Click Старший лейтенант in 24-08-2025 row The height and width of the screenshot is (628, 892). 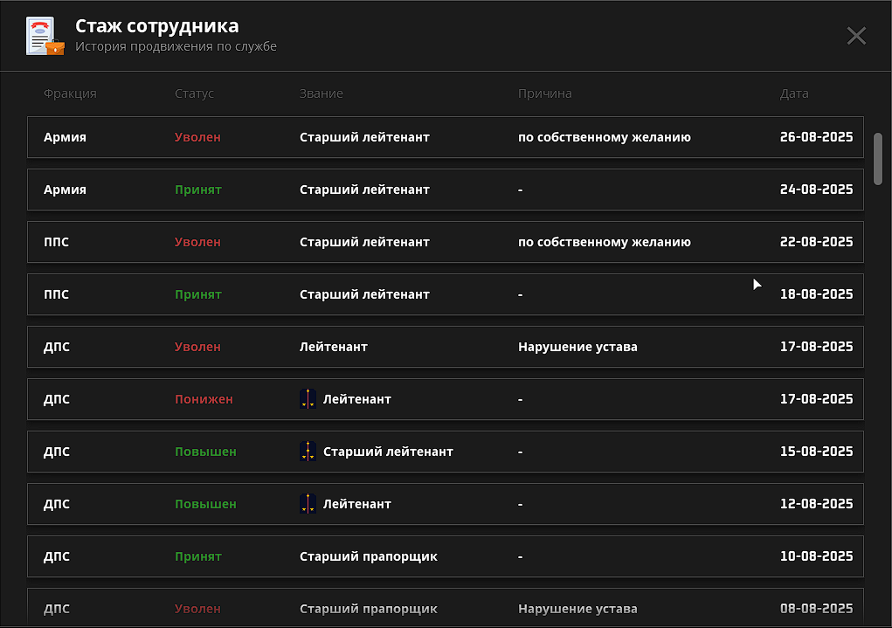point(364,190)
